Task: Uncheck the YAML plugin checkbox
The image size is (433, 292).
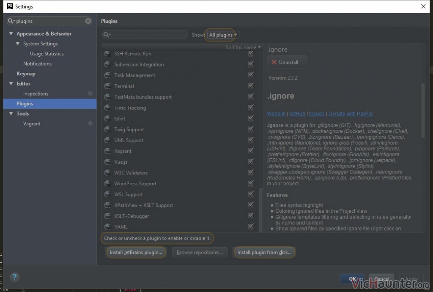Action: [251, 226]
